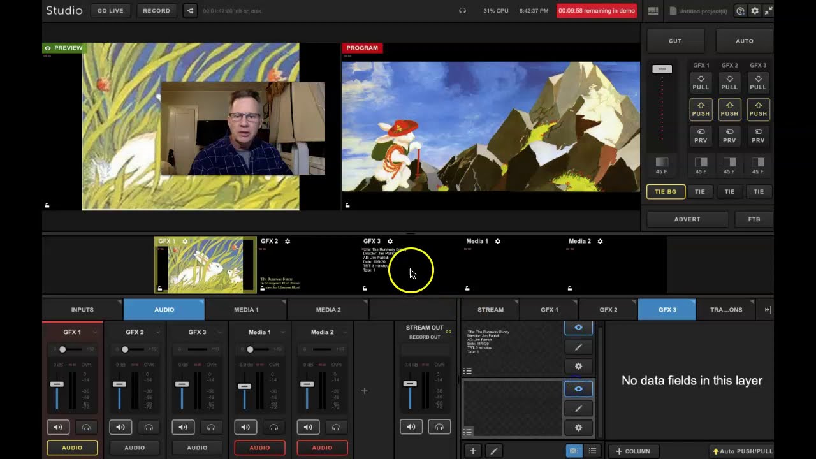Click the Media 1 volume fader
Image resolution: width=816 pixels, height=459 pixels.
point(244,386)
